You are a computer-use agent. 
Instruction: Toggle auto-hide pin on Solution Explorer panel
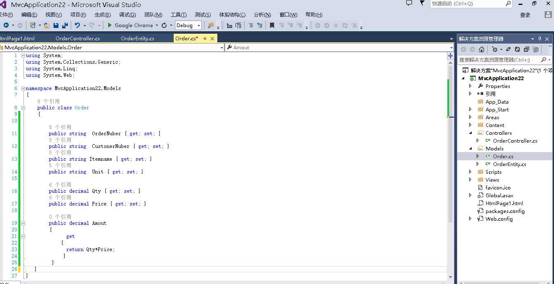pyautogui.click(x=540, y=39)
